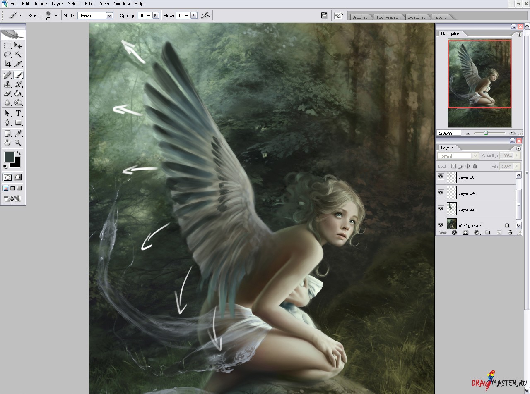The image size is (530, 394).
Task: Open the Layer menu
Action: [57, 4]
